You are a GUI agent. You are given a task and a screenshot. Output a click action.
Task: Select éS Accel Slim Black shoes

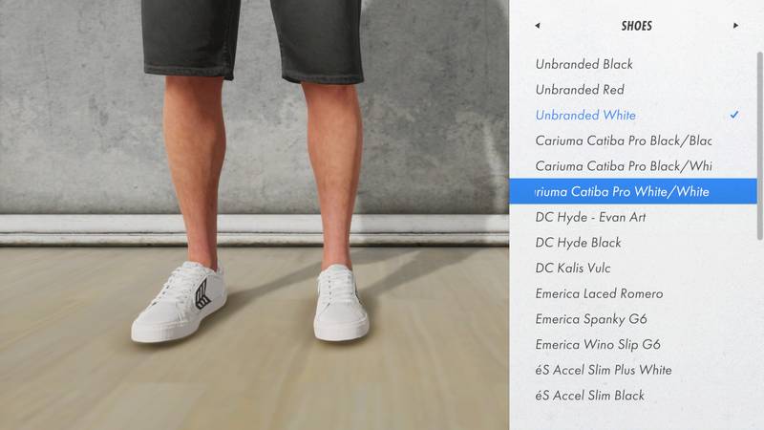pyautogui.click(x=589, y=396)
